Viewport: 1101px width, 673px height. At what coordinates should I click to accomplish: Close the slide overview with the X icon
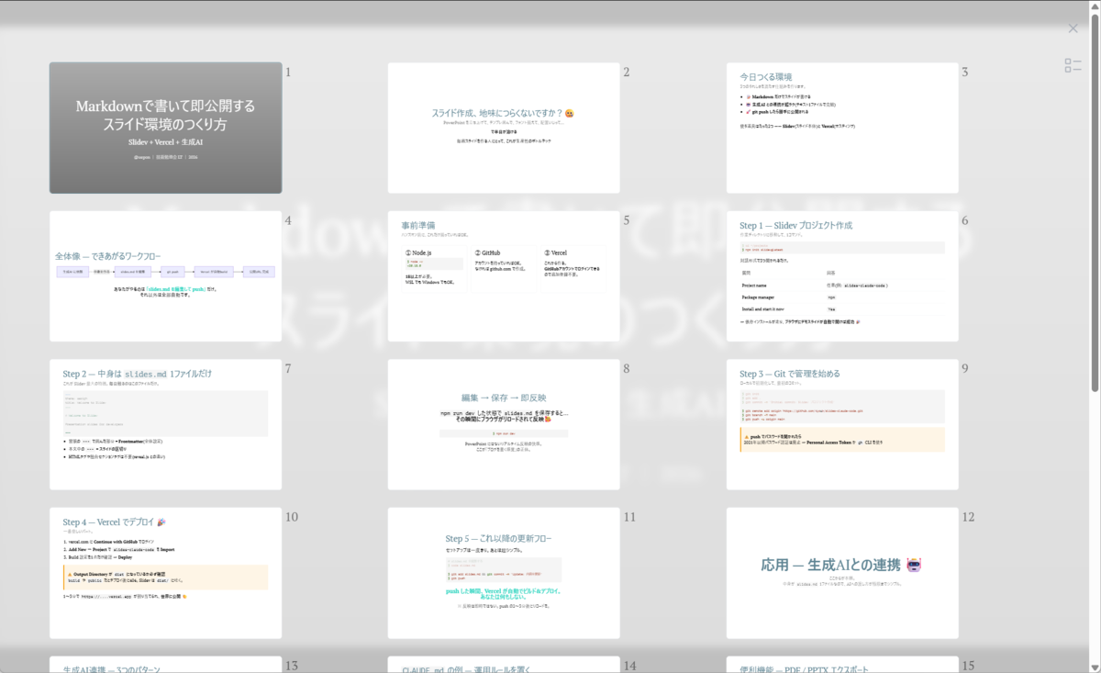(x=1073, y=28)
